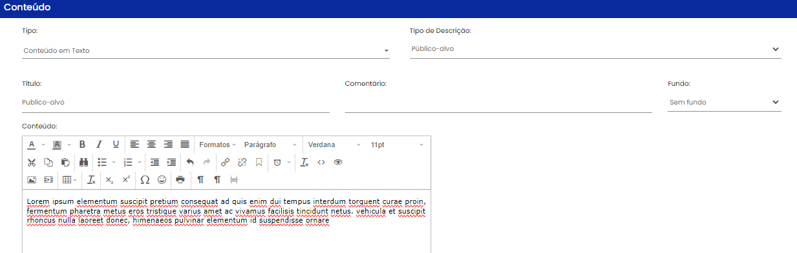
Task: Insert or edit a link
Action: (x=225, y=162)
